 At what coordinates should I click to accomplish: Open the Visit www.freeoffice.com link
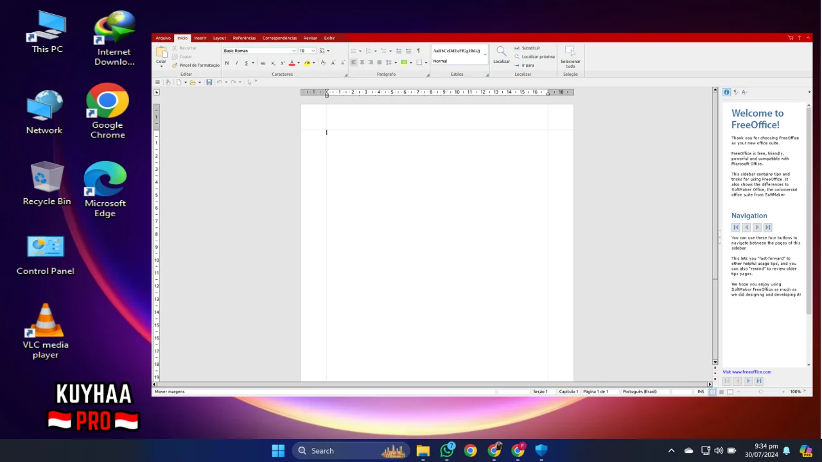point(747,372)
